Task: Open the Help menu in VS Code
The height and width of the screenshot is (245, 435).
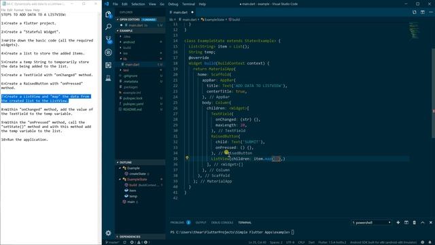Action: 203,4
